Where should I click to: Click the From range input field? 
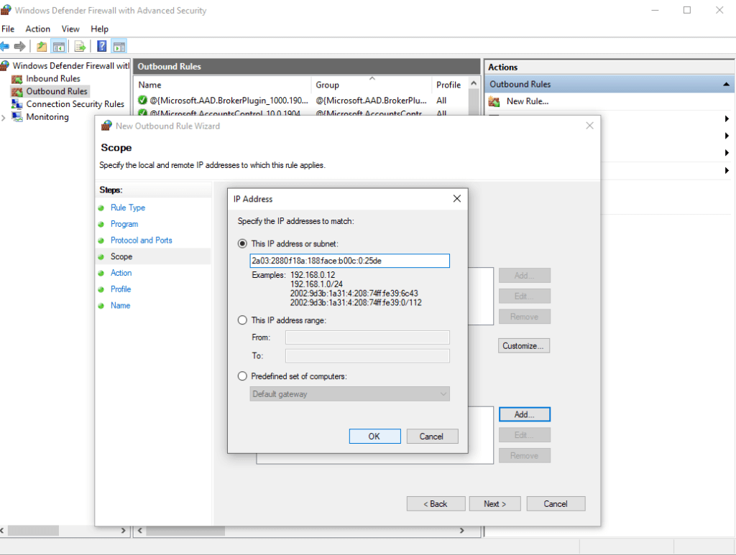click(367, 337)
